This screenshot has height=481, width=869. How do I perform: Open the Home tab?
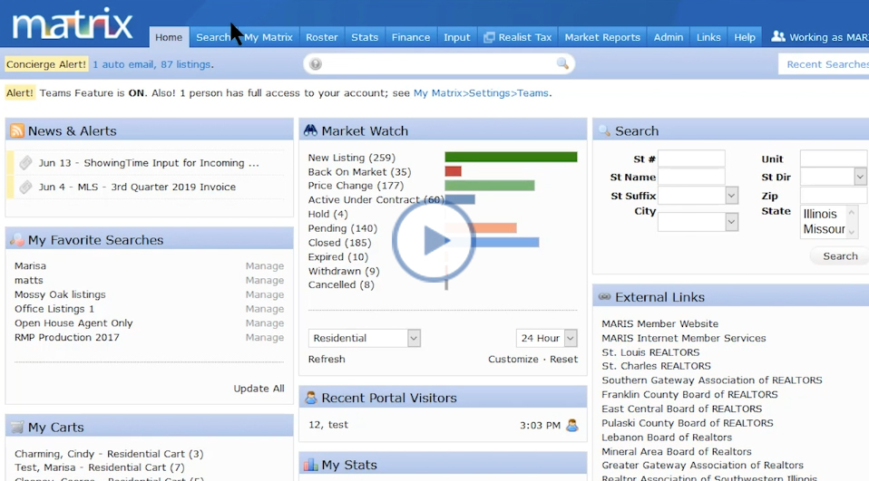click(169, 37)
